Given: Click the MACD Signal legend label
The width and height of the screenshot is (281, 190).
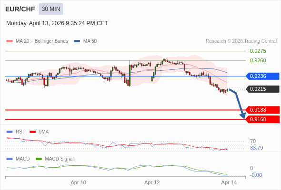Looking at the screenshot, I should [60, 159].
